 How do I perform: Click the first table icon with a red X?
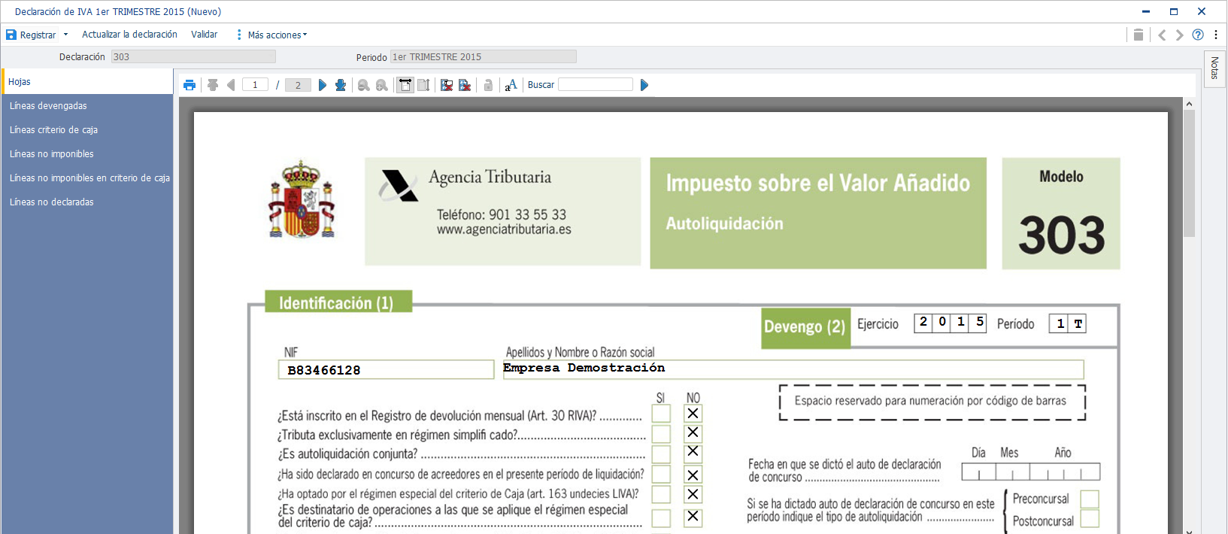[x=447, y=85]
